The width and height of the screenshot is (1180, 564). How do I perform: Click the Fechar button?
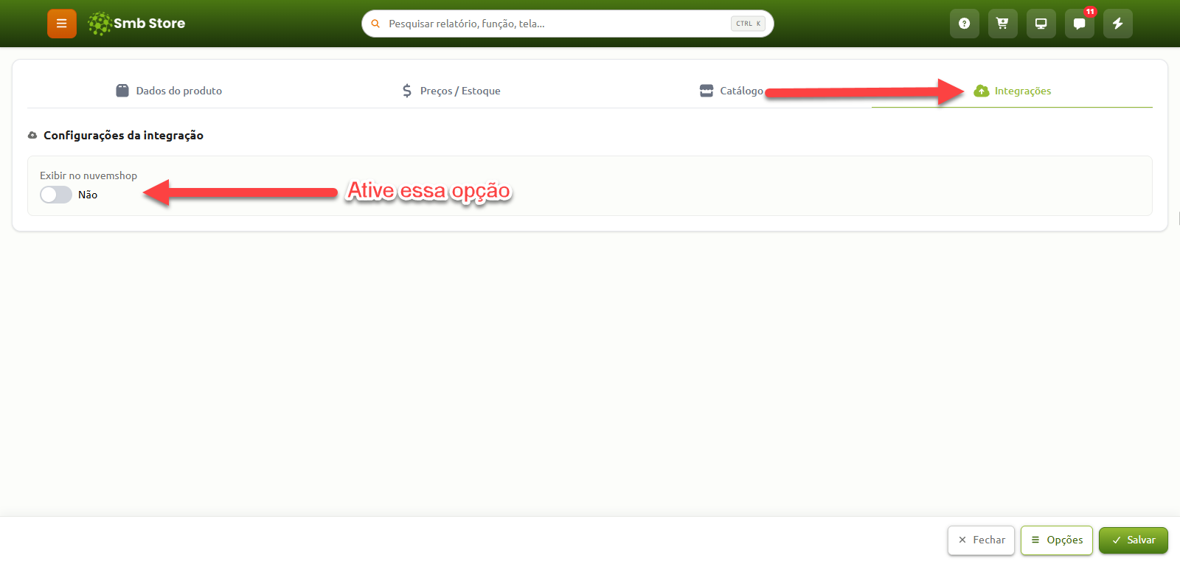coord(981,540)
